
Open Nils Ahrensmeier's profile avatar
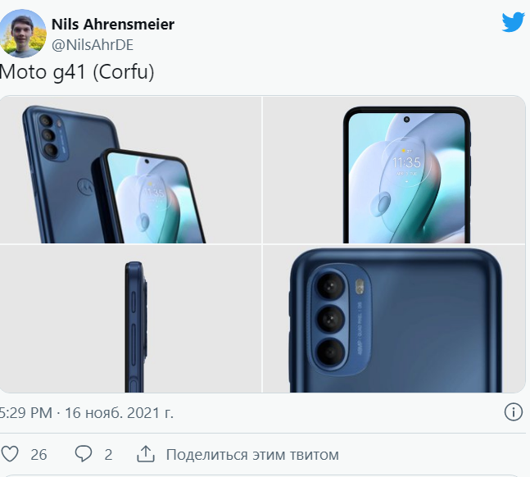click(x=23, y=33)
